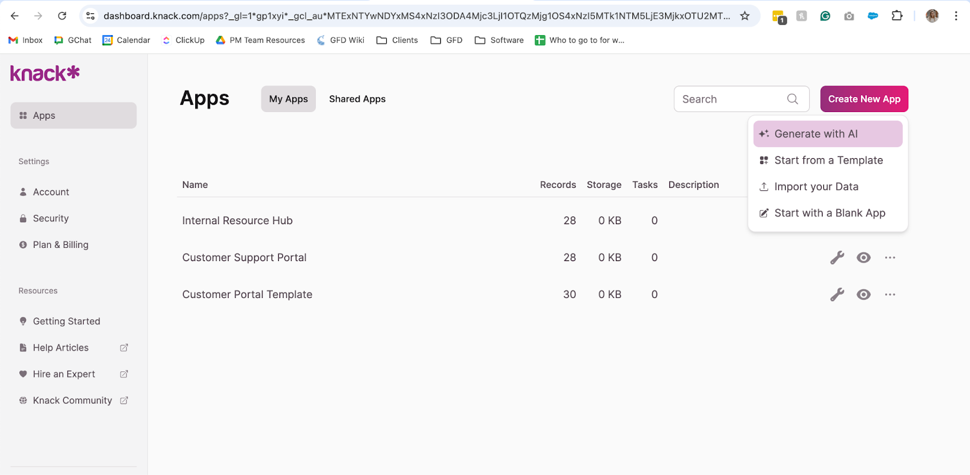
Task: Open Internal Resource Hub app
Action: pyautogui.click(x=237, y=221)
